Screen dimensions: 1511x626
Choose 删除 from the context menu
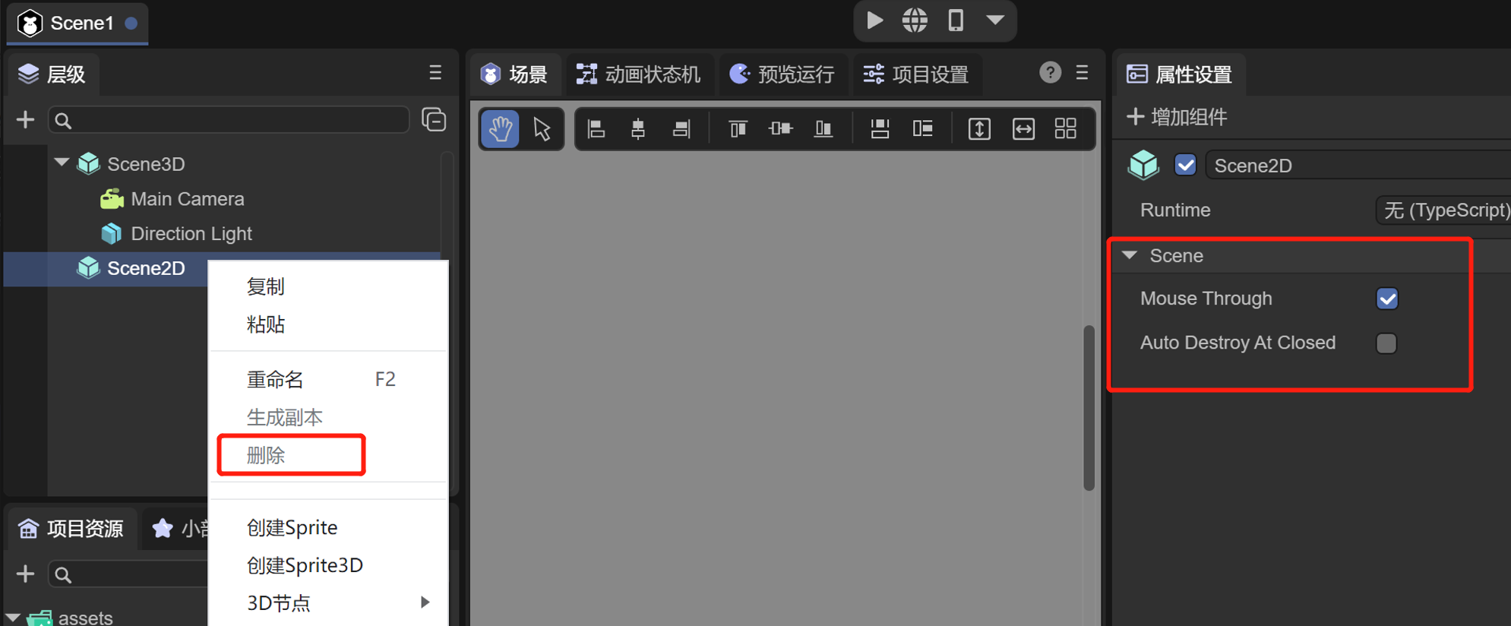coord(266,455)
